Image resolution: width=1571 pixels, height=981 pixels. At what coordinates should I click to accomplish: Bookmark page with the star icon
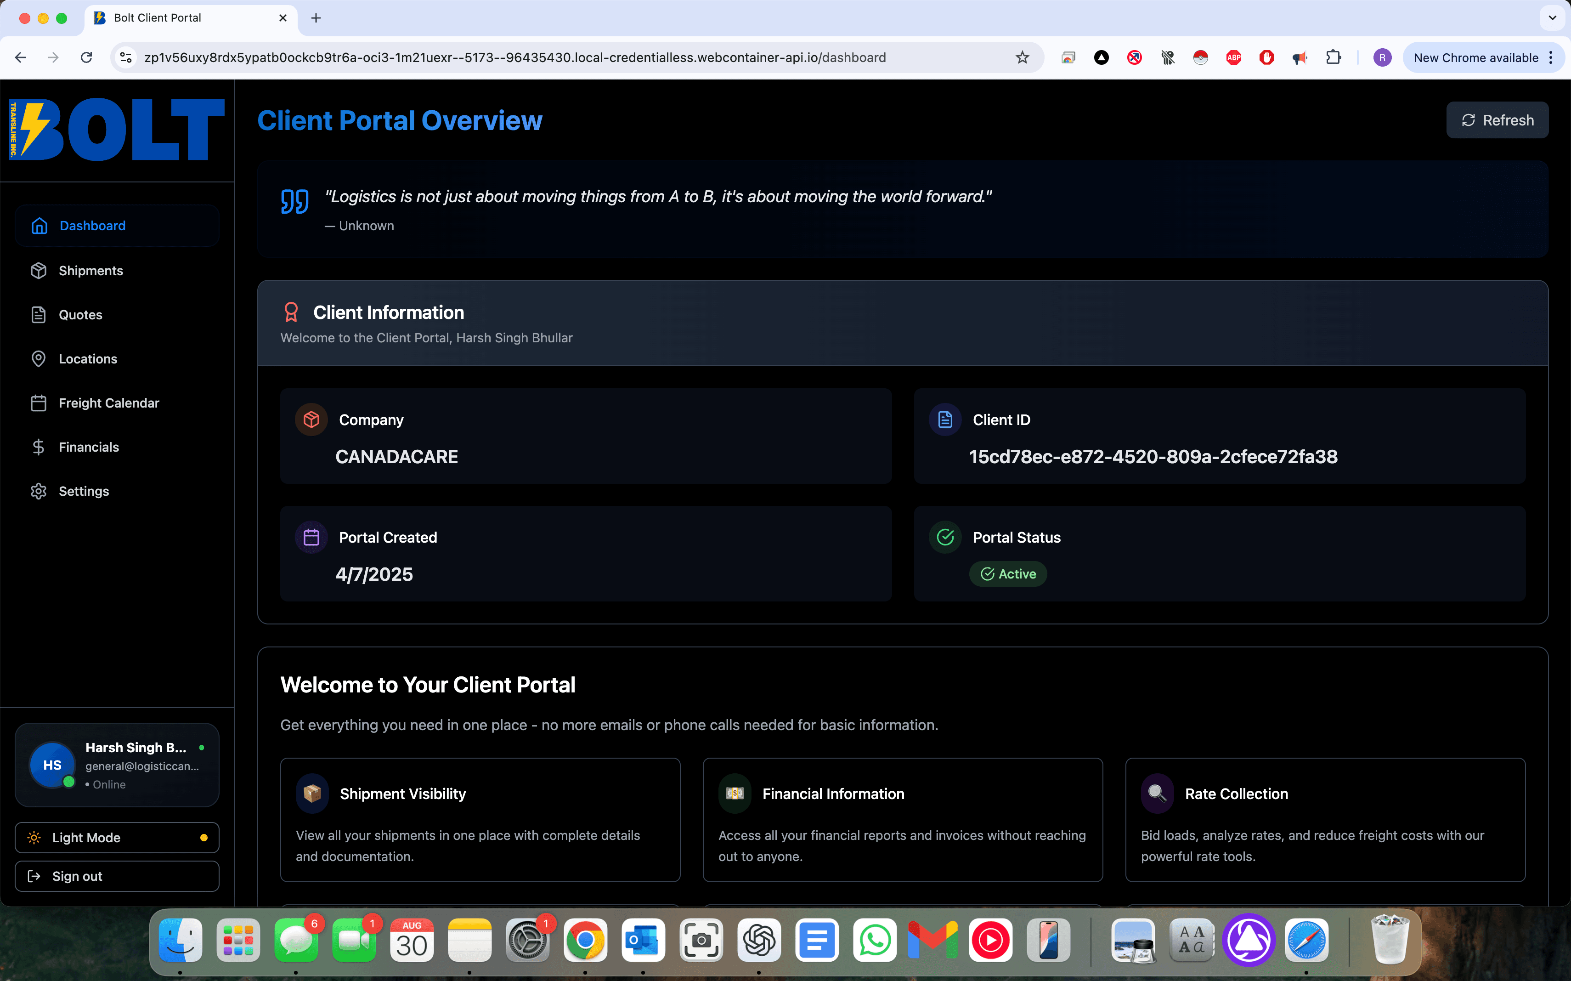coord(1022,58)
